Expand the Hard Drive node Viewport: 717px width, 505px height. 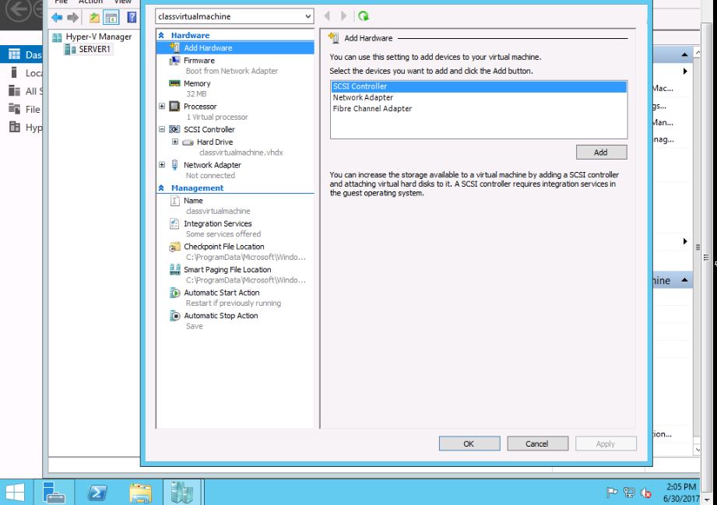(x=175, y=142)
